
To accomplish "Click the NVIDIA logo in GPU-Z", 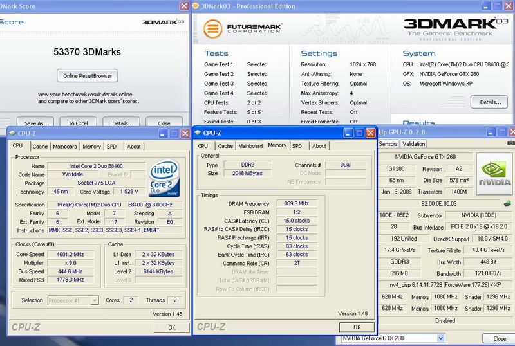I will point(494,174).
